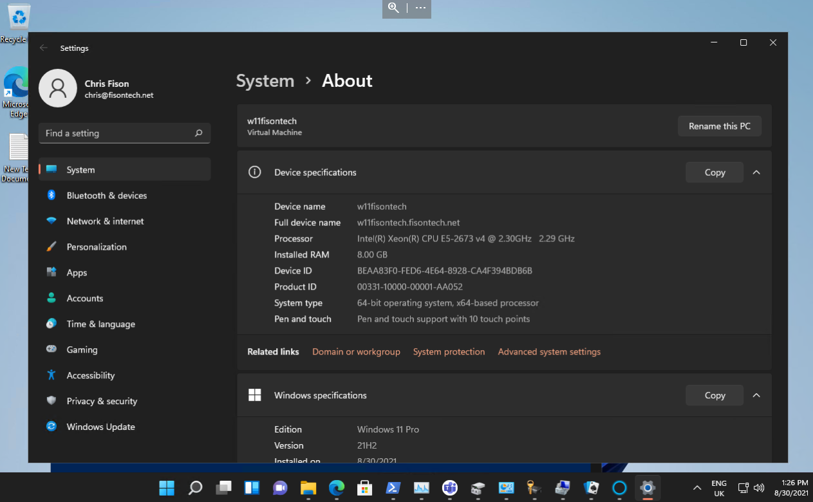Click the back arrow in Settings
The image size is (813, 502).
pyautogui.click(x=44, y=48)
